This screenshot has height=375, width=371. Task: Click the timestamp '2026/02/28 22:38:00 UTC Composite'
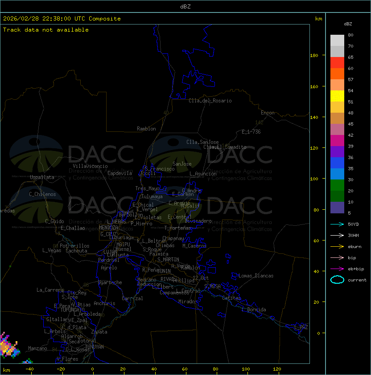click(x=62, y=19)
